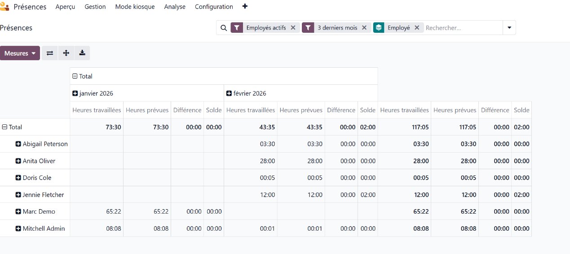Expand the Abigail Peterson row
The image size is (570, 254).
(18, 144)
